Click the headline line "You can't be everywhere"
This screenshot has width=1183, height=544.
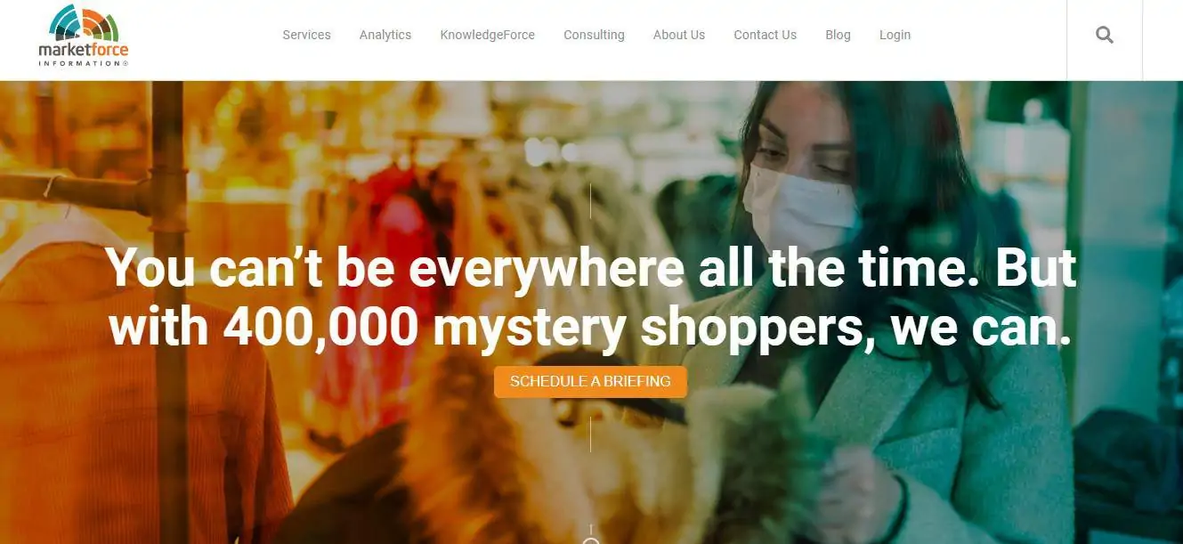395,268
